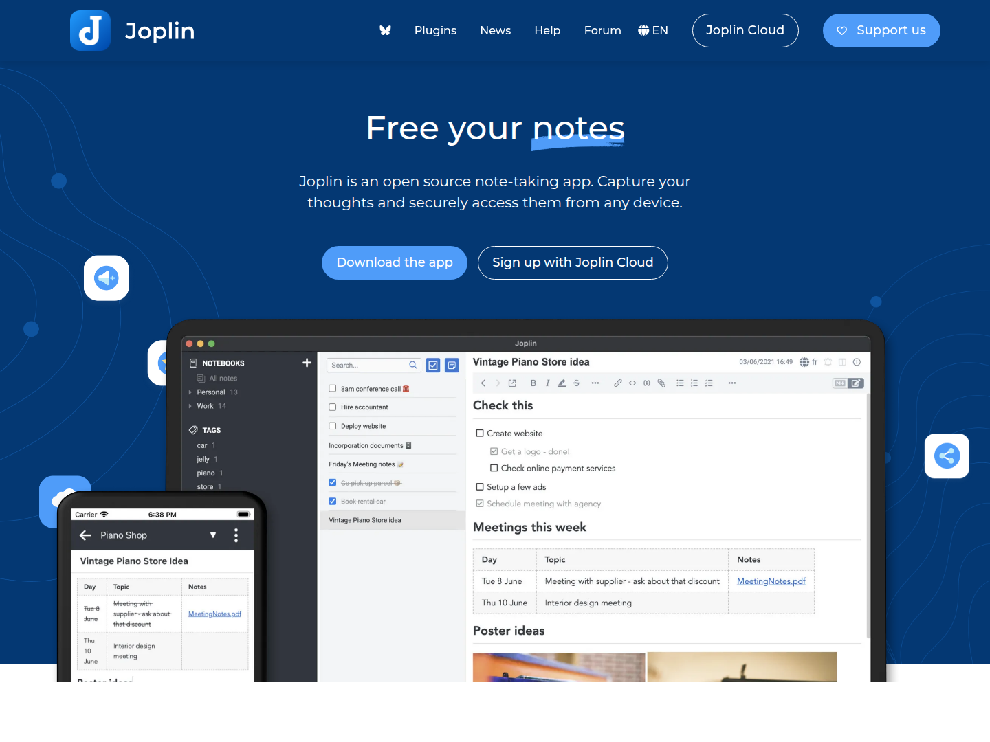
Task: Click the plus icon beside NOTEBOOKS
Action: (307, 363)
